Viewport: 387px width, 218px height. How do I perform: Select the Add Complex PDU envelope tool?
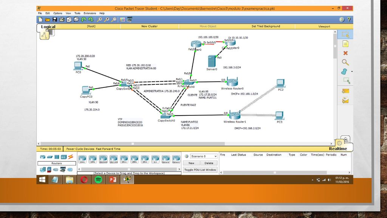coord(345,100)
